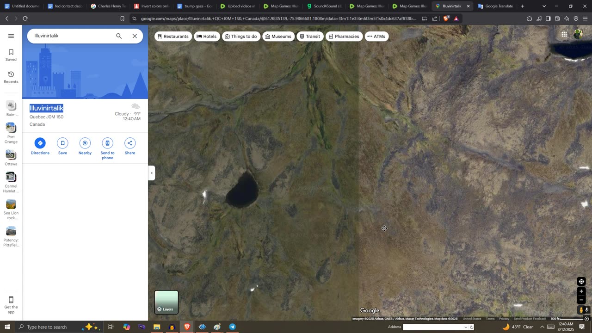Search Nearby Illuvinirtalik
This screenshot has height=333, width=592.
(85, 146)
